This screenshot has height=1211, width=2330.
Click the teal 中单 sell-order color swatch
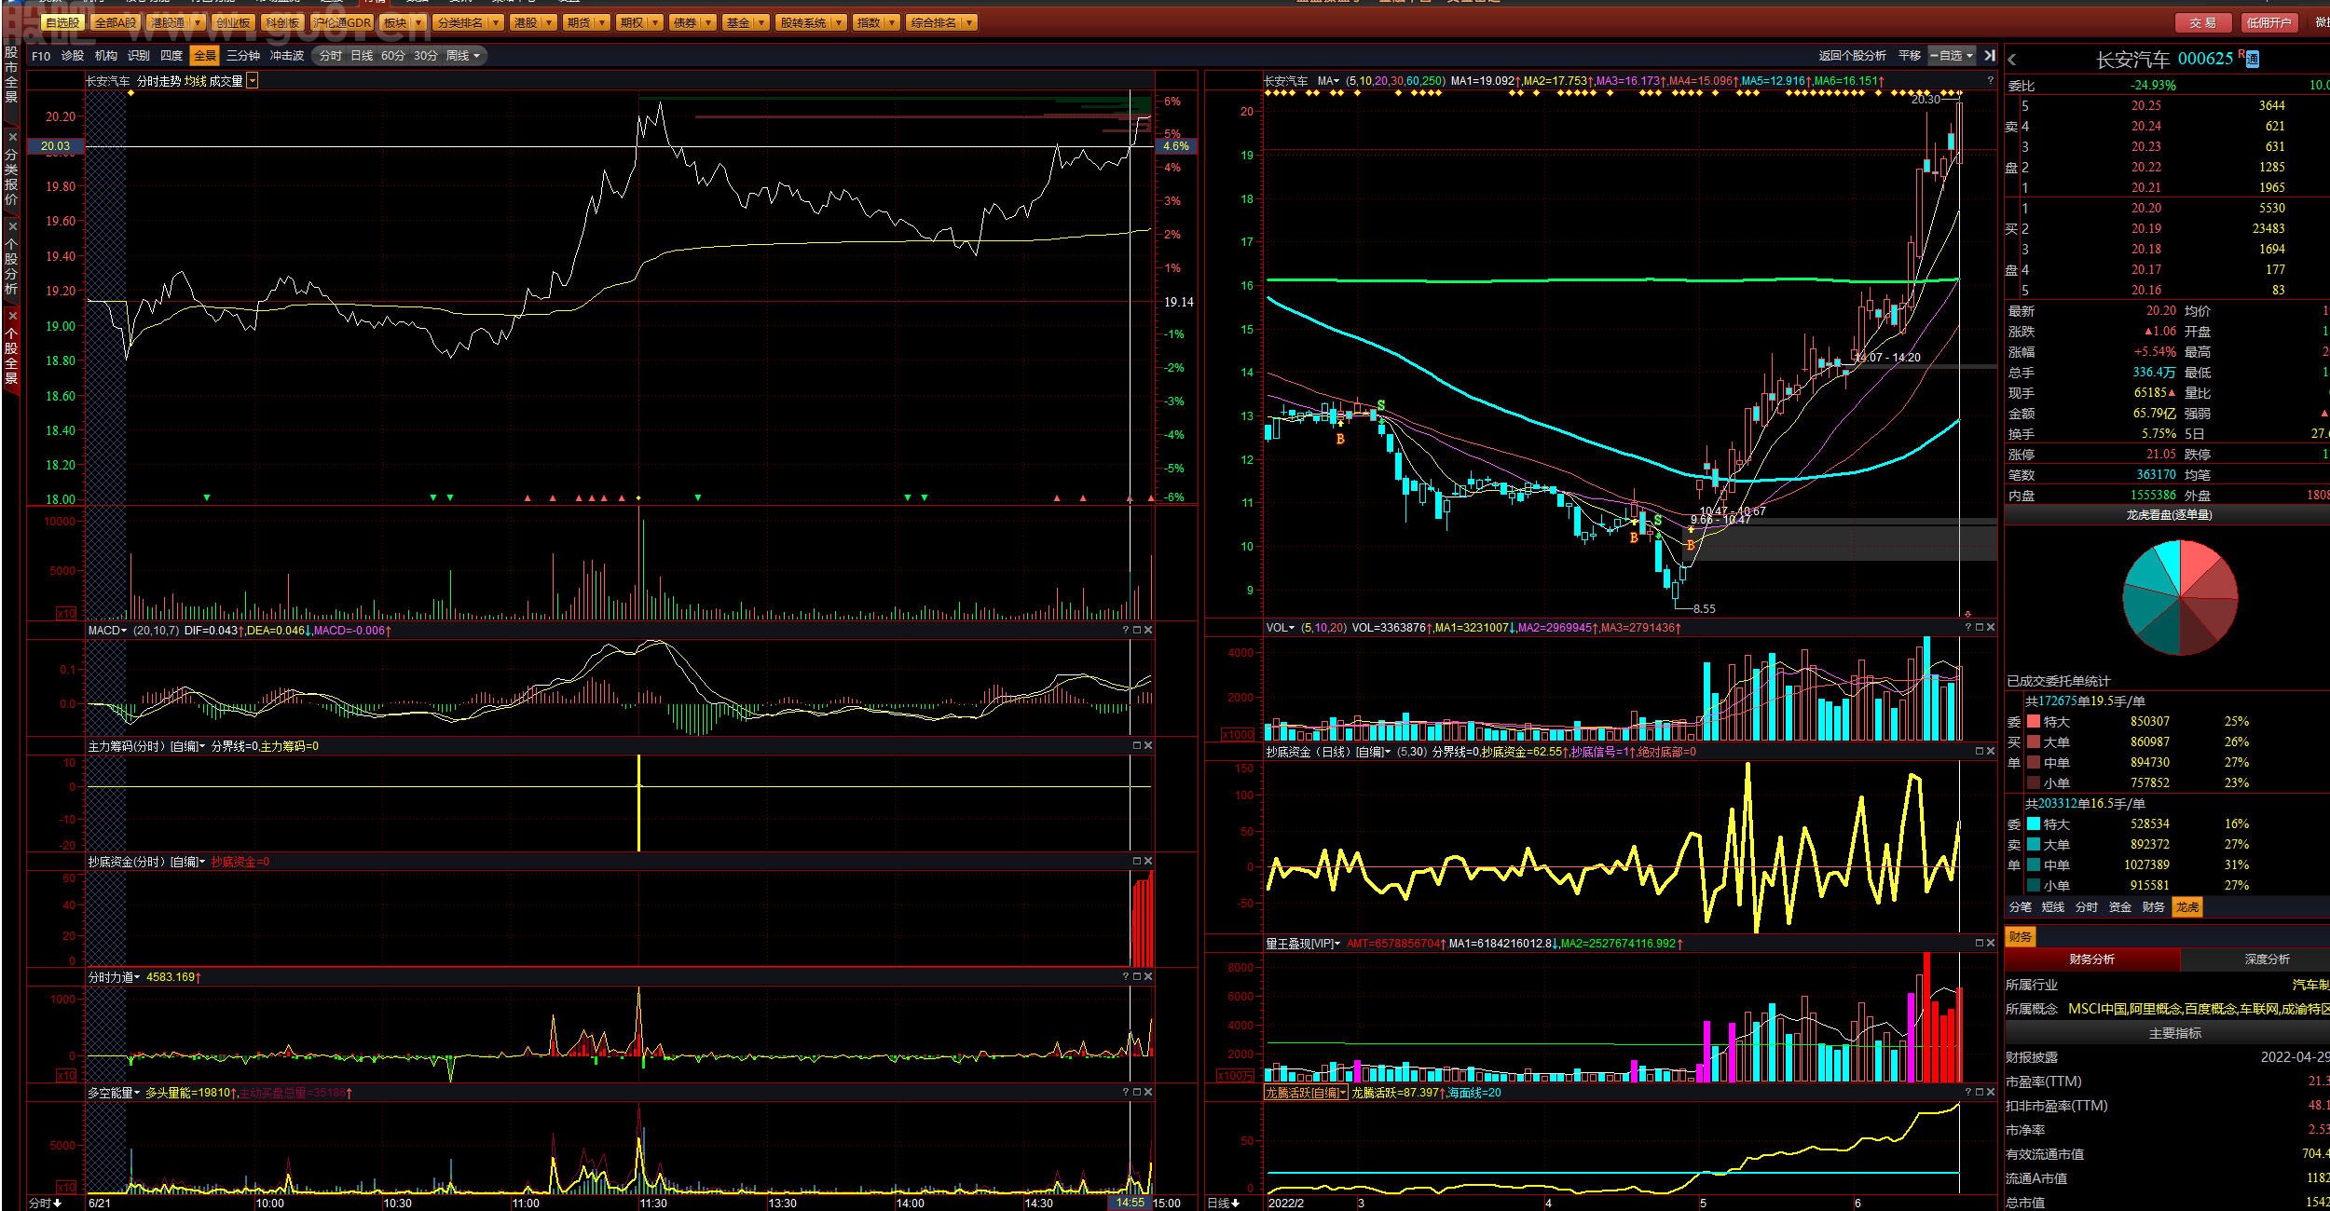(2034, 865)
